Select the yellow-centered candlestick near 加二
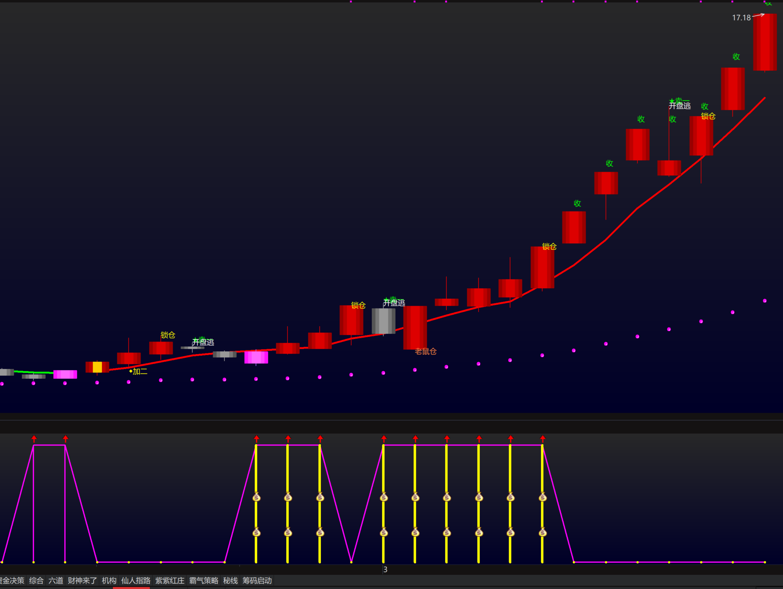Image resolution: width=783 pixels, height=589 pixels. (97, 367)
